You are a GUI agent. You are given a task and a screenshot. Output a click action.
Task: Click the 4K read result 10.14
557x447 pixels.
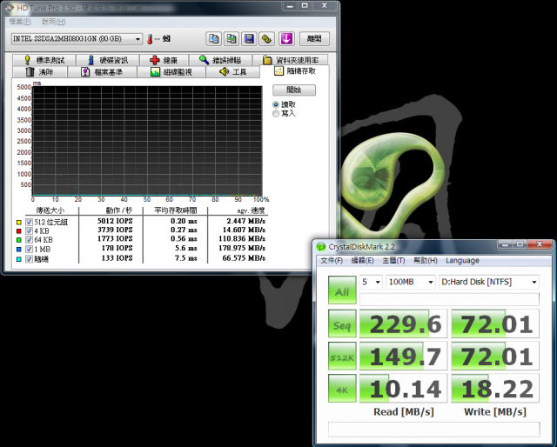coord(403,389)
